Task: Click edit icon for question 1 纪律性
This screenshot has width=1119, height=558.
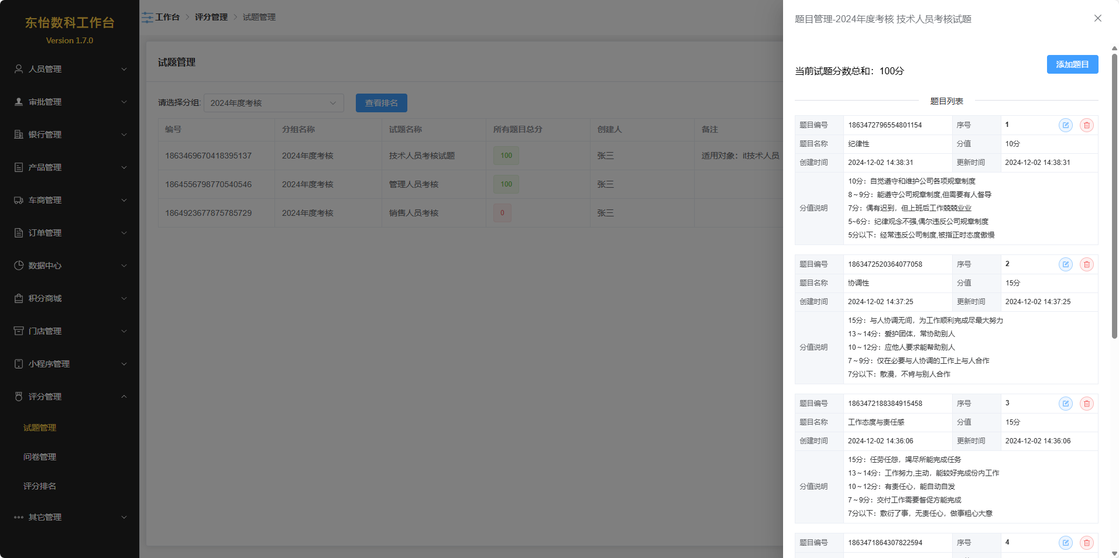Action: (x=1065, y=125)
